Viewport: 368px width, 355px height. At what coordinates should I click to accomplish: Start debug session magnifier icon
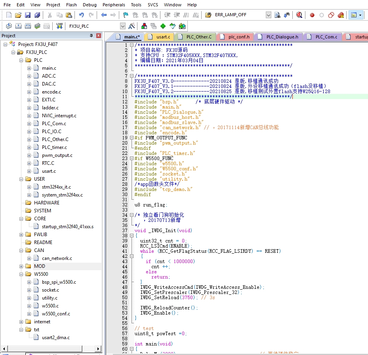pyautogui.click(x=299, y=15)
